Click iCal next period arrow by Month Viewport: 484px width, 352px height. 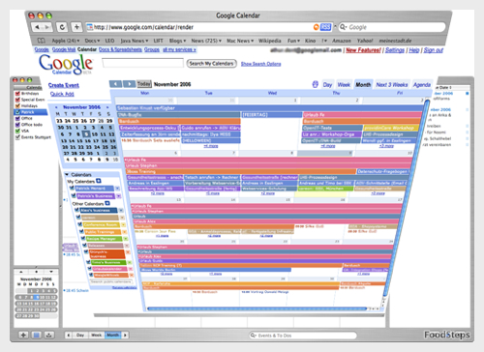(x=125, y=335)
